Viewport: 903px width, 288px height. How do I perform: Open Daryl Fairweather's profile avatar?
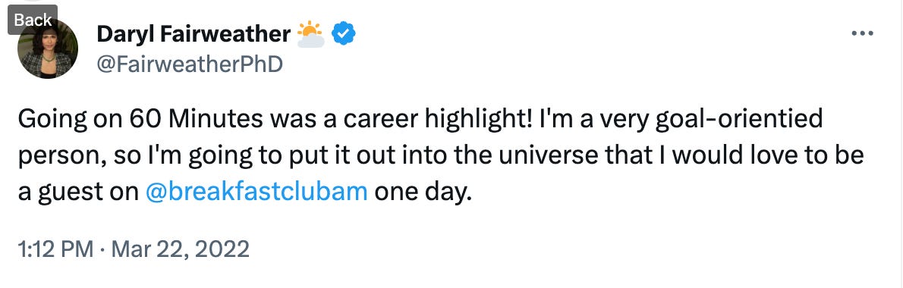[x=48, y=49]
